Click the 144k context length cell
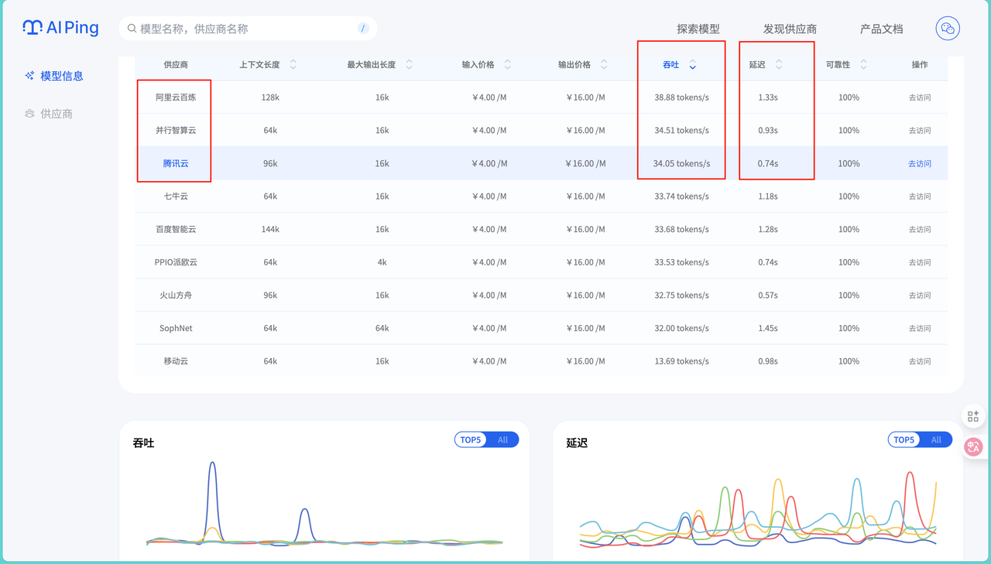Viewport: 991px width, 564px height. coord(270,229)
